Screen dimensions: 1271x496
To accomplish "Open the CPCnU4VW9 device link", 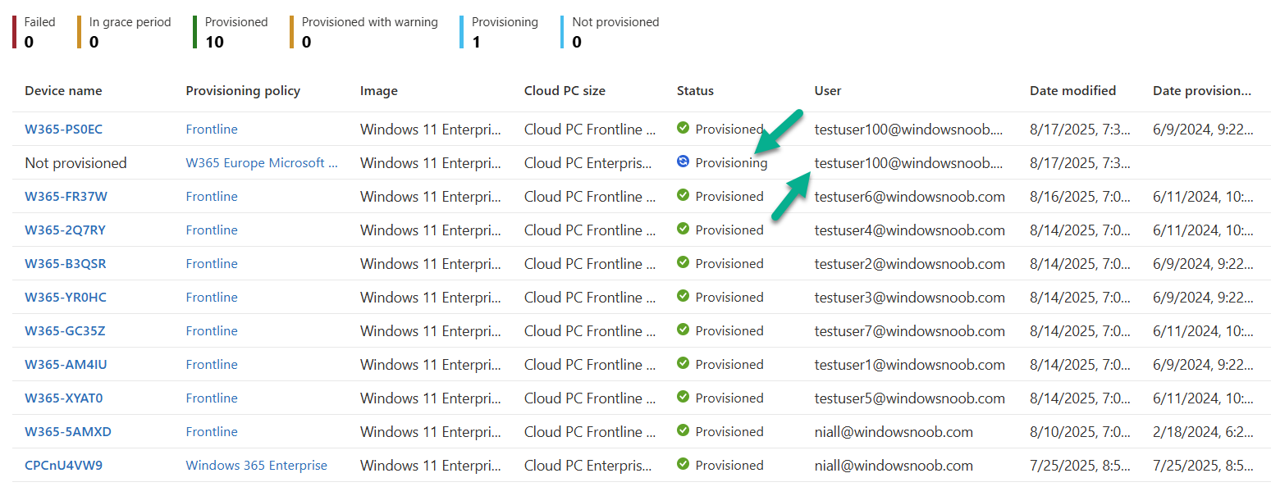I will 63,465.
